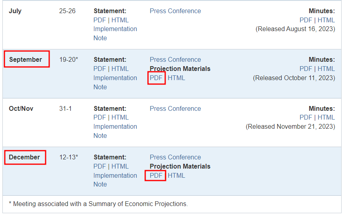Open September Minutes PDF
The width and height of the screenshot is (346, 216).
(x=306, y=69)
